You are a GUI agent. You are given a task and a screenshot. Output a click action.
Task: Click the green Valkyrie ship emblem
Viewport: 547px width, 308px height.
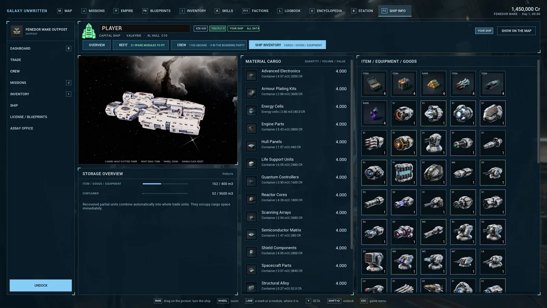[x=89, y=31]
